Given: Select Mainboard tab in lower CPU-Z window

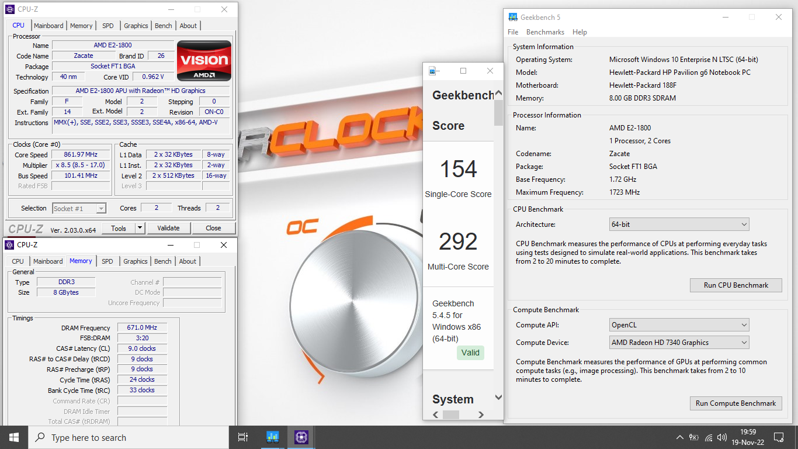Looking at the screenshot, I should [48, 261].
